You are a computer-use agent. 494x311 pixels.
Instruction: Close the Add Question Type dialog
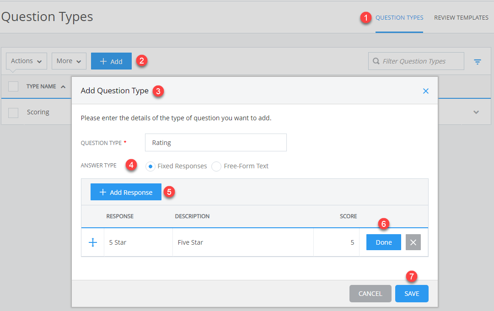tap(426, 91)
